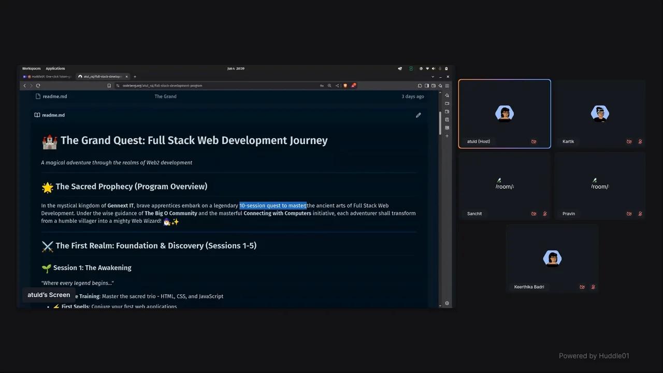Open the all-tabs overview chevron
Image resolution: width=663 pixels, height=373 pixels.
(x=433, y=77)
